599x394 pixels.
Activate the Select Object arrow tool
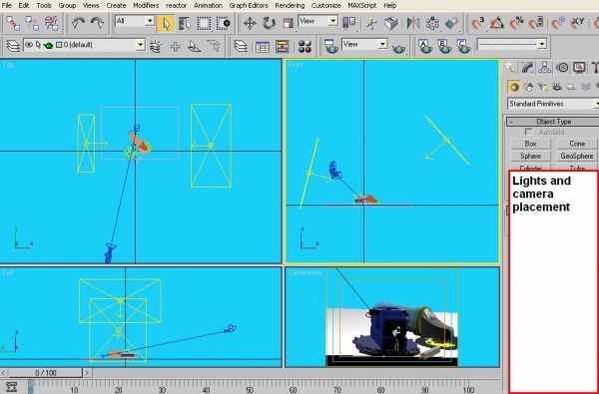pos(166,23)
